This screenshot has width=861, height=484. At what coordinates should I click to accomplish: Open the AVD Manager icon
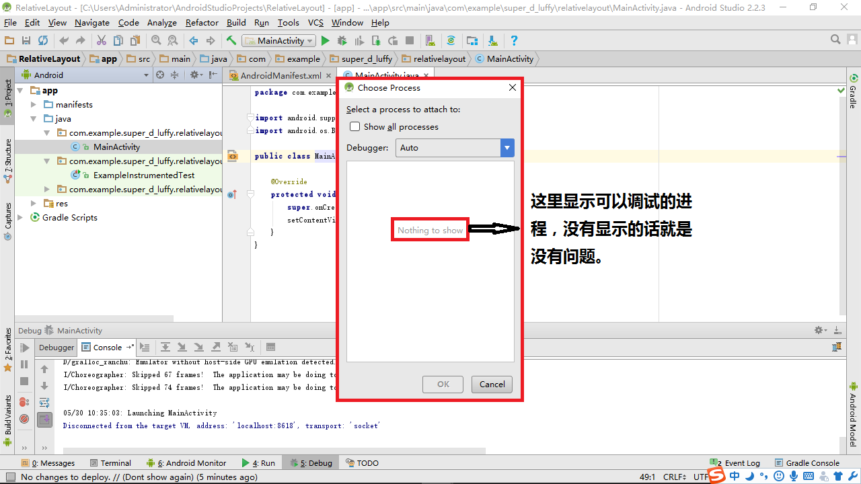tap(430, 40)
